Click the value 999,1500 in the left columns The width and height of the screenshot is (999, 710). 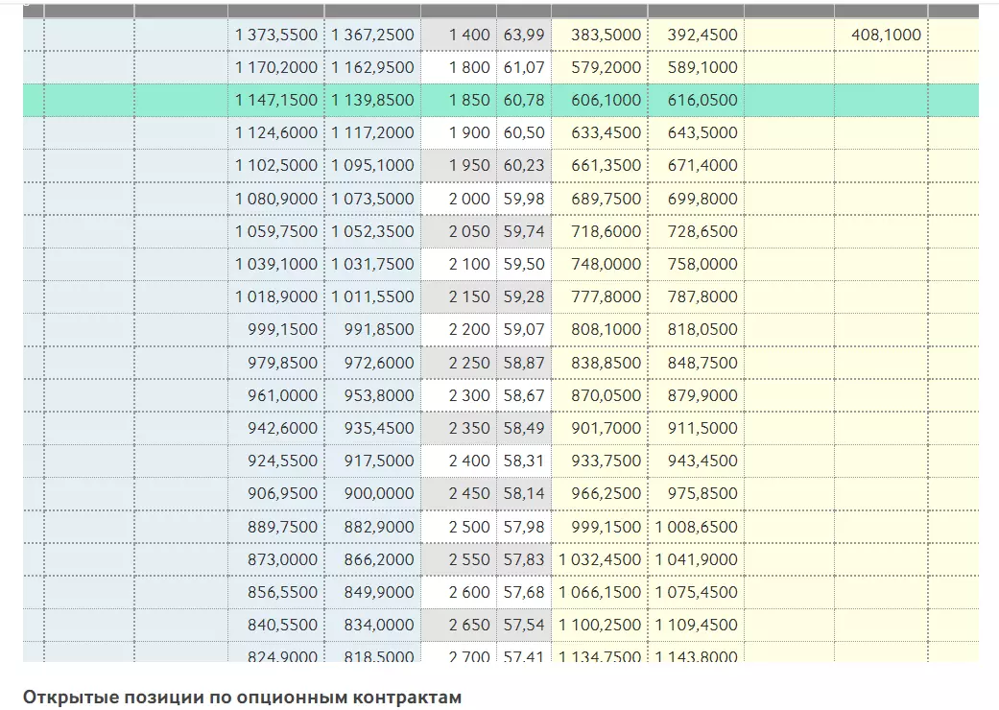pos(282,330)
